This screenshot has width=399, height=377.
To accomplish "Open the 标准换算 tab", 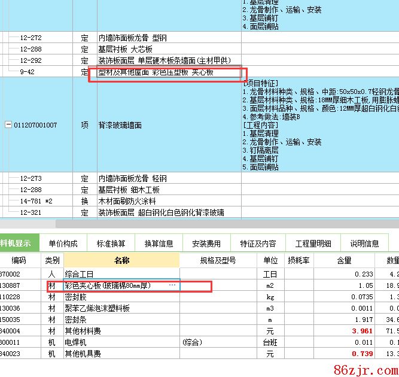I will (x=111, y=244).
